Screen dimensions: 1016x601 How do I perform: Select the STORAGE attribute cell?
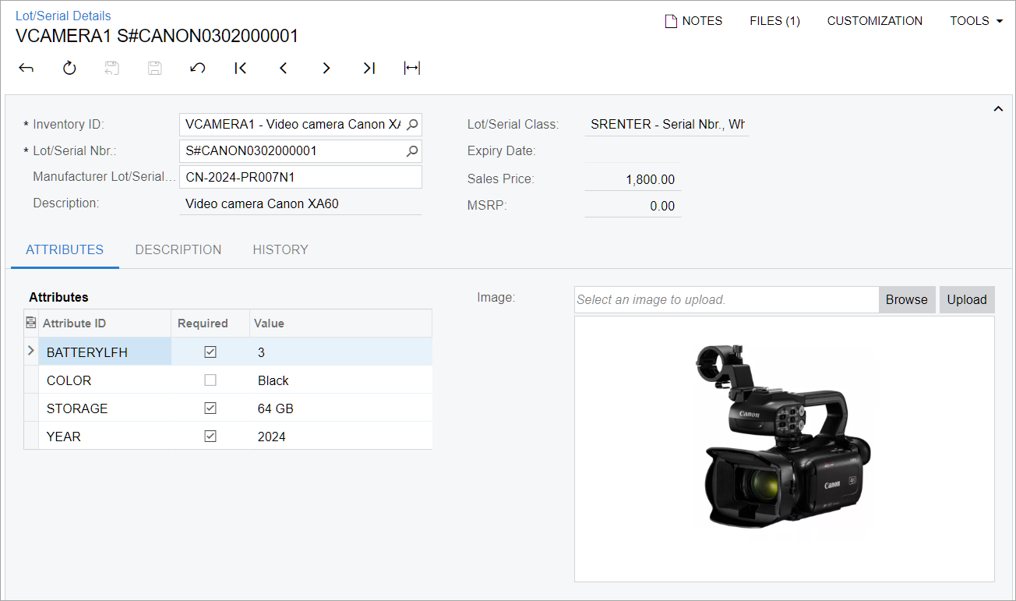(104, 408)
